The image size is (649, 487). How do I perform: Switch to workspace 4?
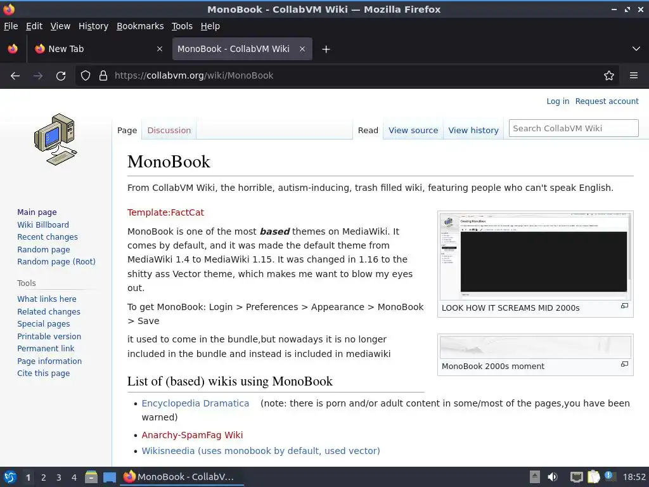[74, 477]
